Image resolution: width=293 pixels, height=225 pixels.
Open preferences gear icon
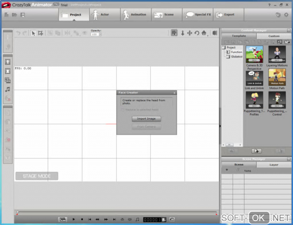click(286, 15)
